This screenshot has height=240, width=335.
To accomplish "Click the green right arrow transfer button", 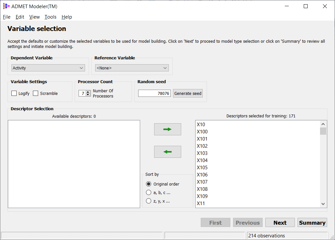I will pyautogui.click(x=167, y=129).
